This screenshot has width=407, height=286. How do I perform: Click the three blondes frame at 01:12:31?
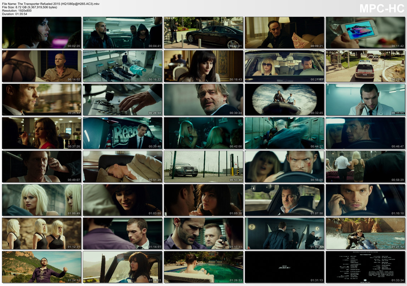click(x=41, y=233)
